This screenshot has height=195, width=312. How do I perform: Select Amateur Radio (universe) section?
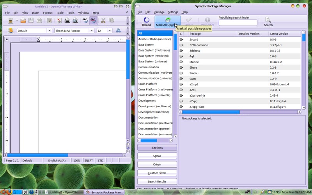point(155,39)
